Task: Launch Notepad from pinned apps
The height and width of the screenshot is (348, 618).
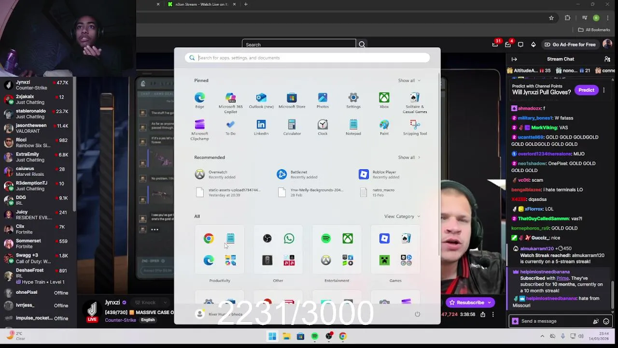Action: click(353, 128)
